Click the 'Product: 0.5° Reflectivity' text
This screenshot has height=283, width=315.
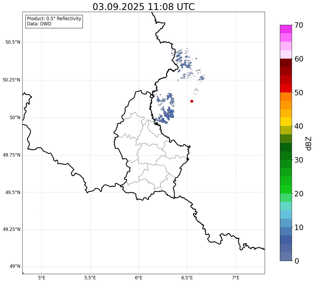(x=54, y=19)
